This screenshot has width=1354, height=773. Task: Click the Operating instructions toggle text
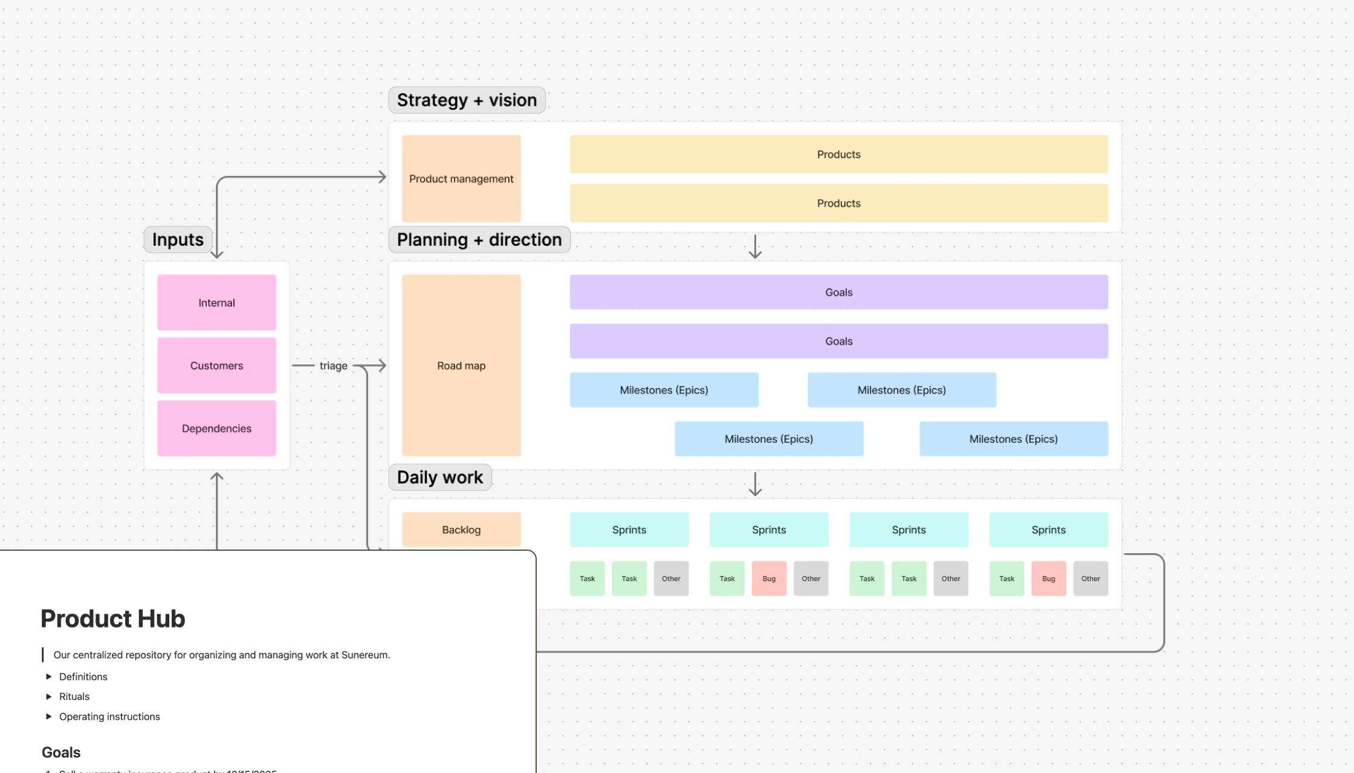(x=109, y=716)
